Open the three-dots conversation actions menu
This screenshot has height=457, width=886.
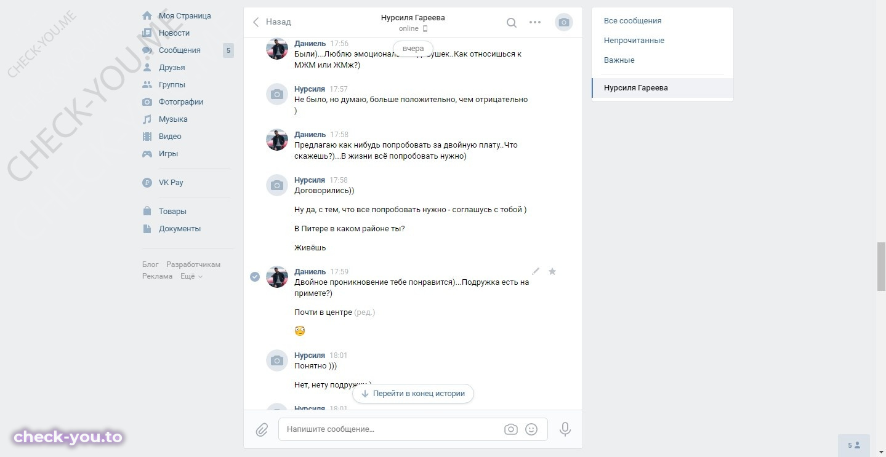(535, 23)
